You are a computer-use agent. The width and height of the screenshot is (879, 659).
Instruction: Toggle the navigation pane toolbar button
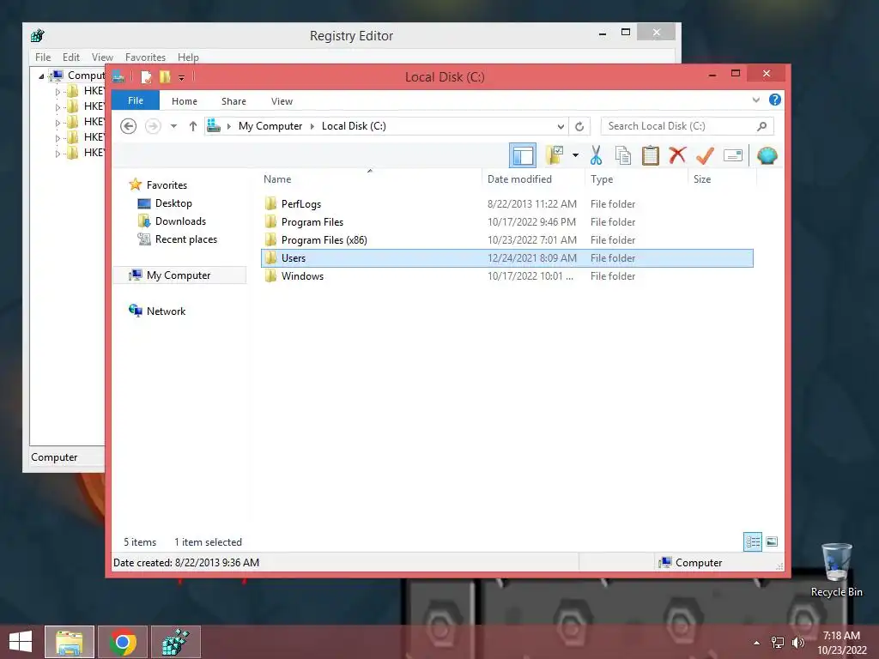click(523, 156)
